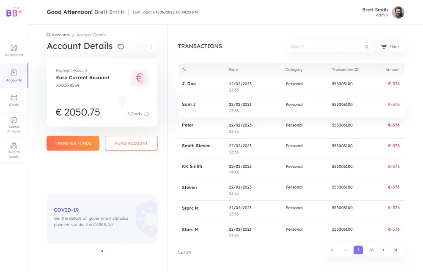423x272 pixels.
Task: Select the active middle carousel dot
Action: (102, 251)
